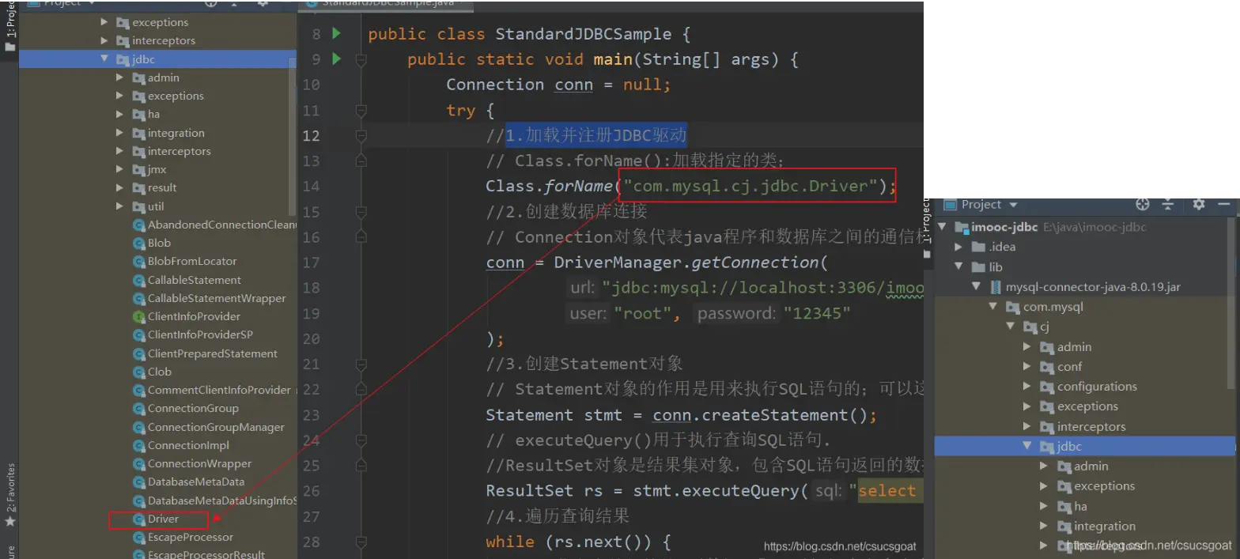The width and height of the screenshot is (1240, 559).
Task: Click the mysql-connector jar file icon
Action: pos(996,287)
